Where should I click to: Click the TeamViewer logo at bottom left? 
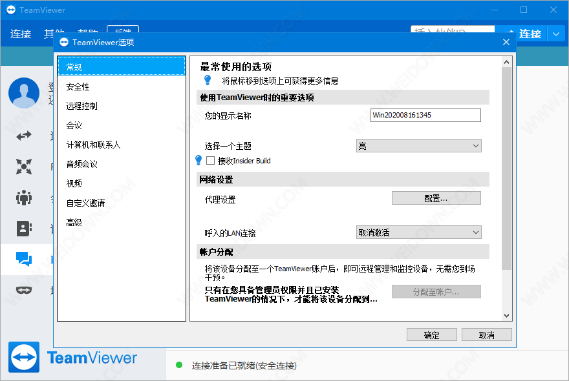[24, 357]
